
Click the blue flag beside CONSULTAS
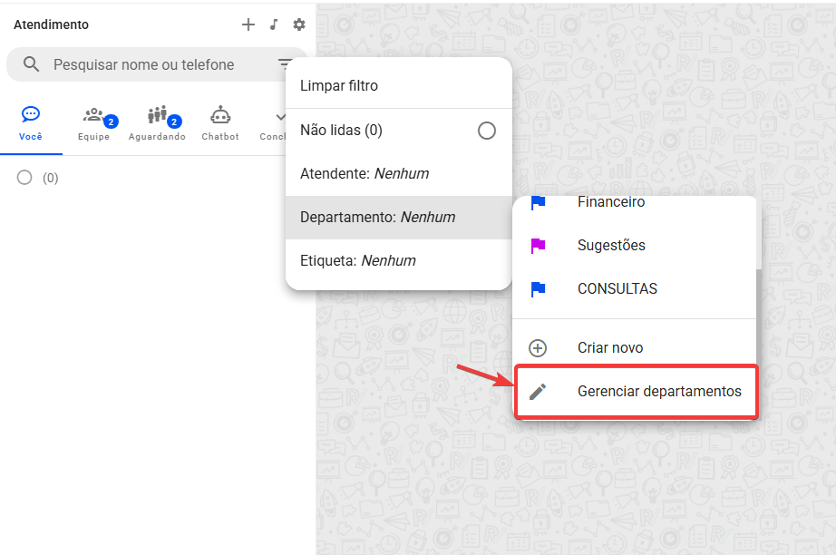point(538,289)
